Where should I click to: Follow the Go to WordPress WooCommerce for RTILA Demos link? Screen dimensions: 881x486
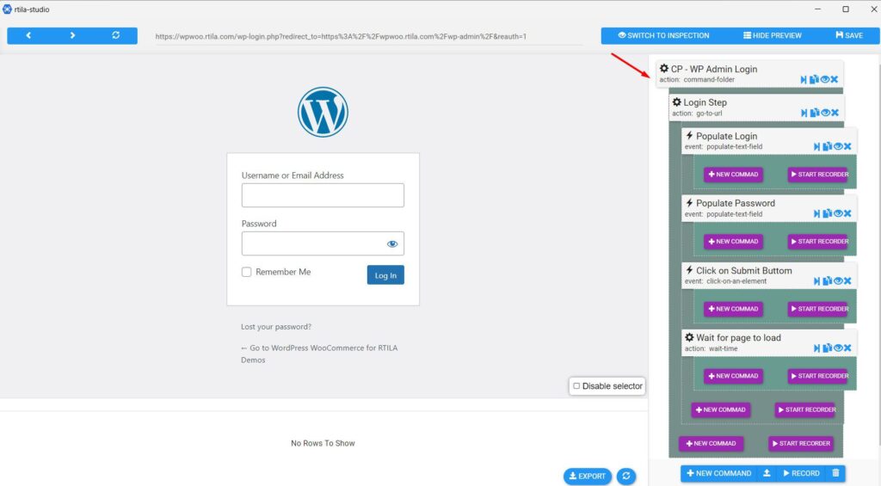(319, 354)
